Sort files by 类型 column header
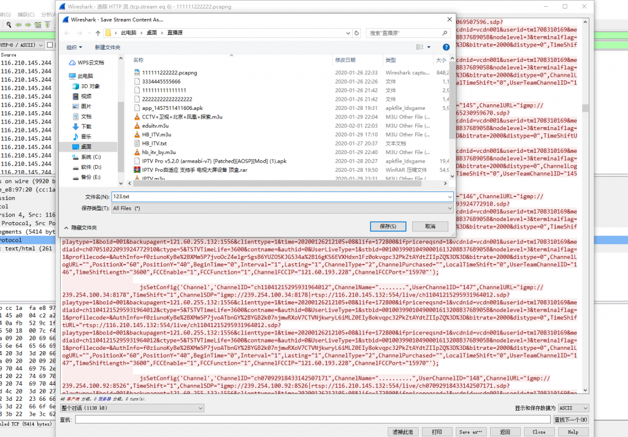The width and height of the screenshot is (628, 437). click(x=391, y=60)
